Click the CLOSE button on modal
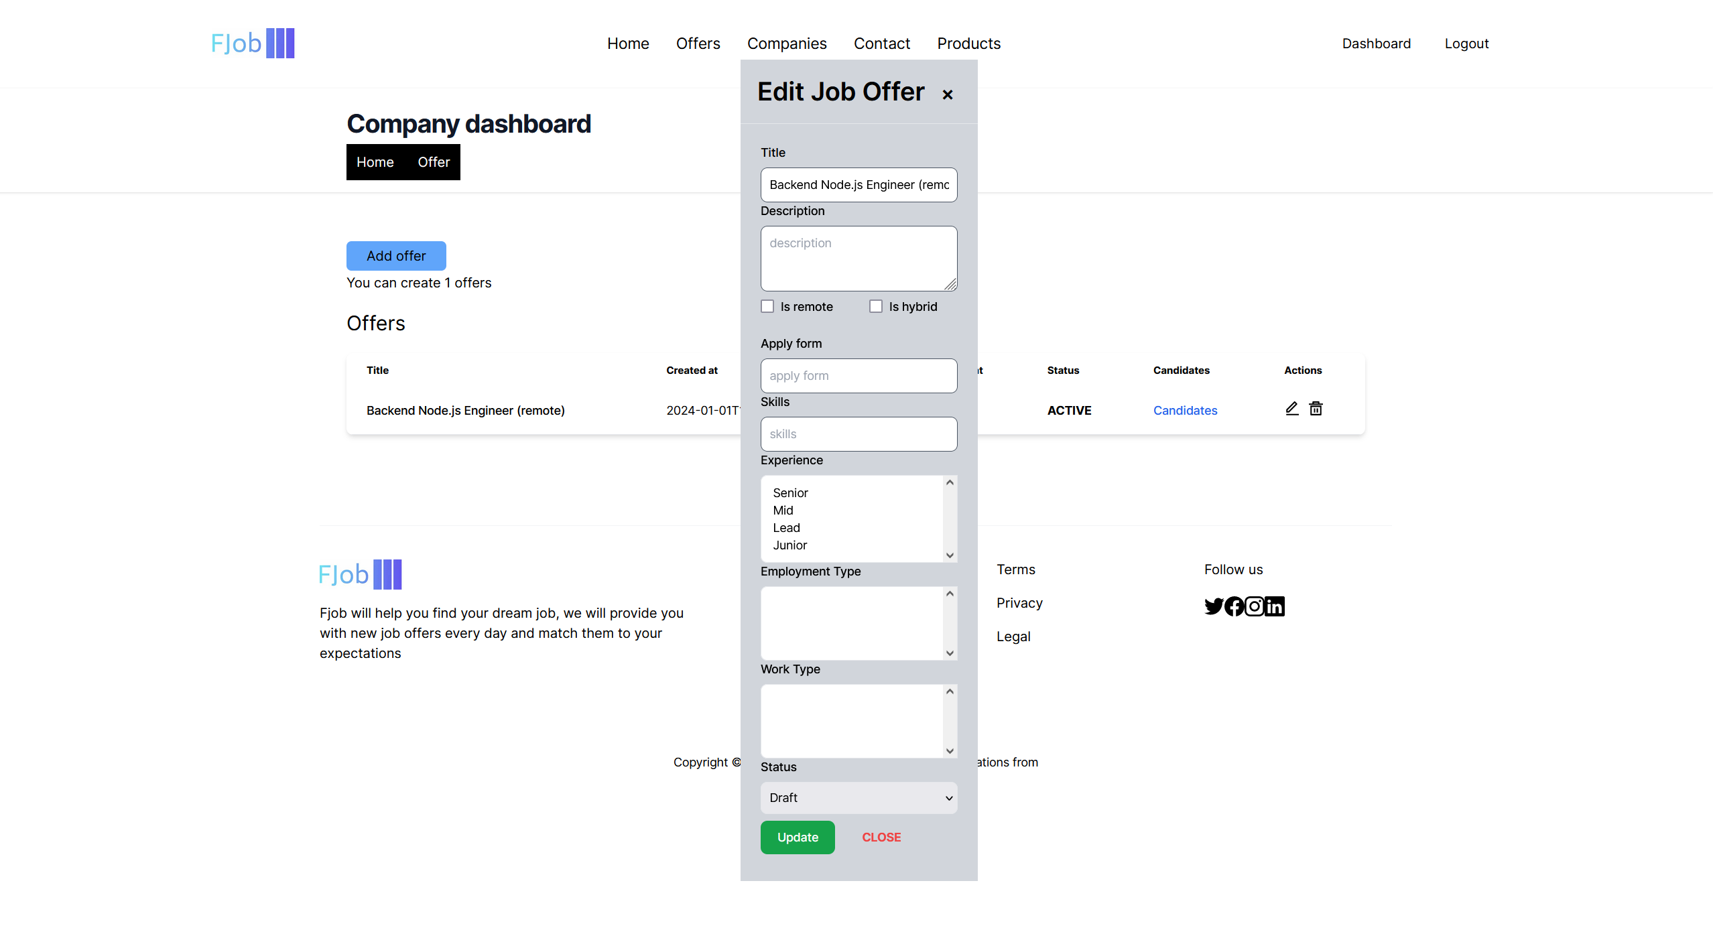 (882, 835)
